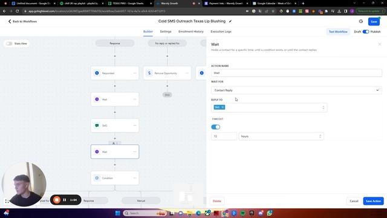Click the fullscreen expand icon near webcam
The height and width of the screenshot is (218, 387).
[x=7, y=202]
